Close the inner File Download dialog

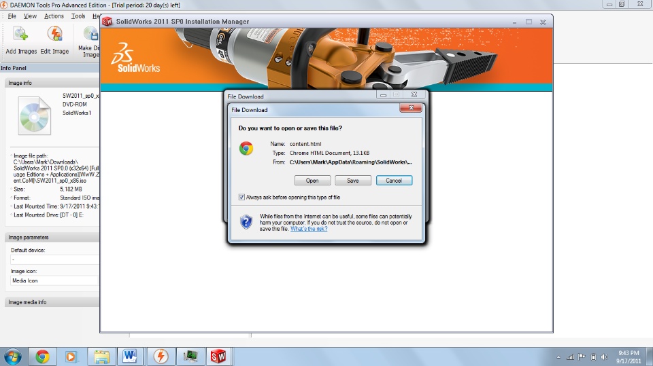point(411,108)
